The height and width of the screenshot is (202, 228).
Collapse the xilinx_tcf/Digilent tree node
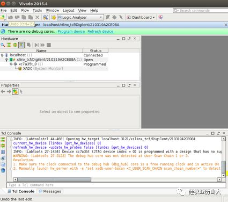(x=6, y=60)
